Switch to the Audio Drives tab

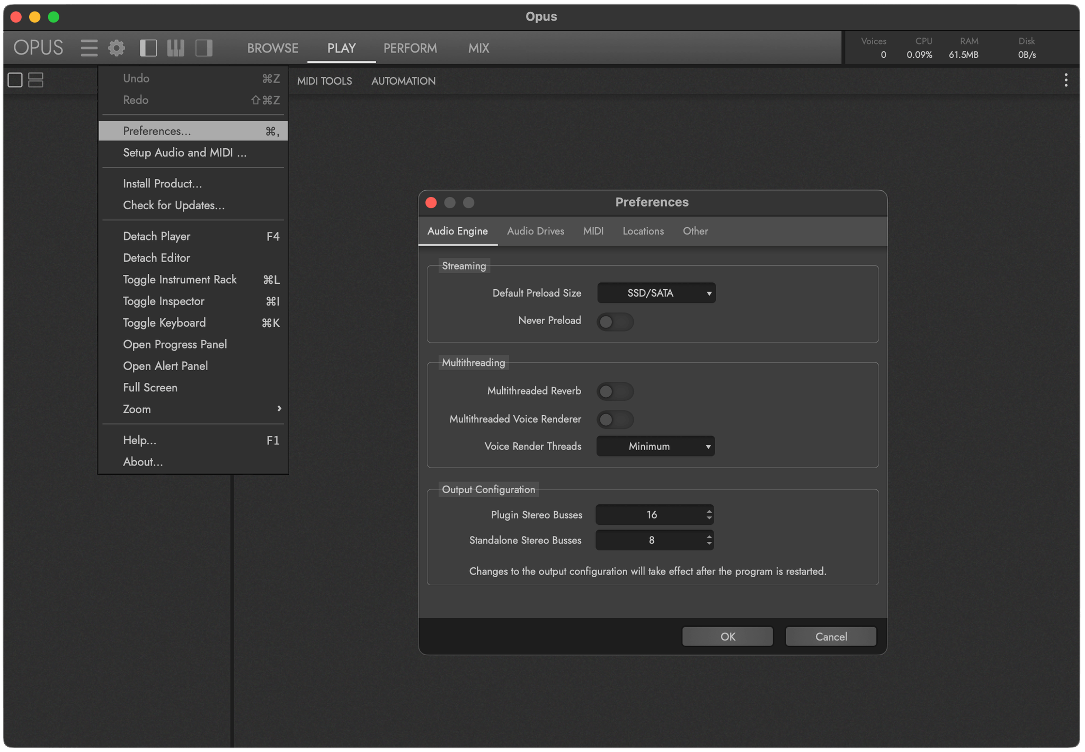click(x=536, y=231)
